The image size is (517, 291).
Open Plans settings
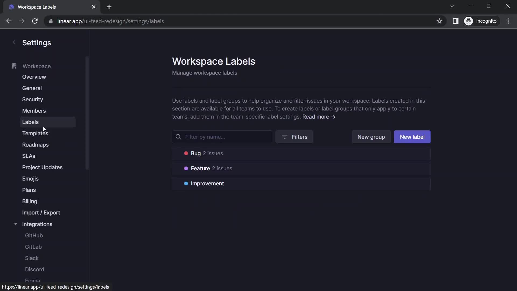point(29,190)
